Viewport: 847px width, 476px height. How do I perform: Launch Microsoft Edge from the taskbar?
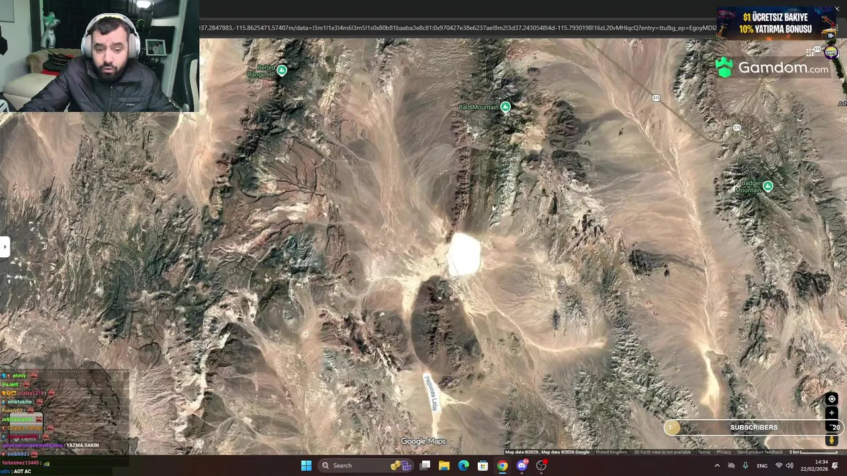(463, 465)
